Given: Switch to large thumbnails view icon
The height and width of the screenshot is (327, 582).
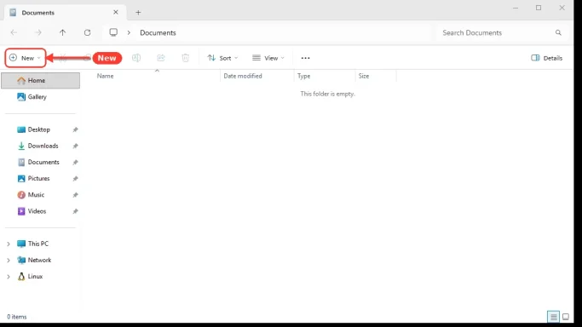Looking at the screenshot, I should click(x=566, y=317).
